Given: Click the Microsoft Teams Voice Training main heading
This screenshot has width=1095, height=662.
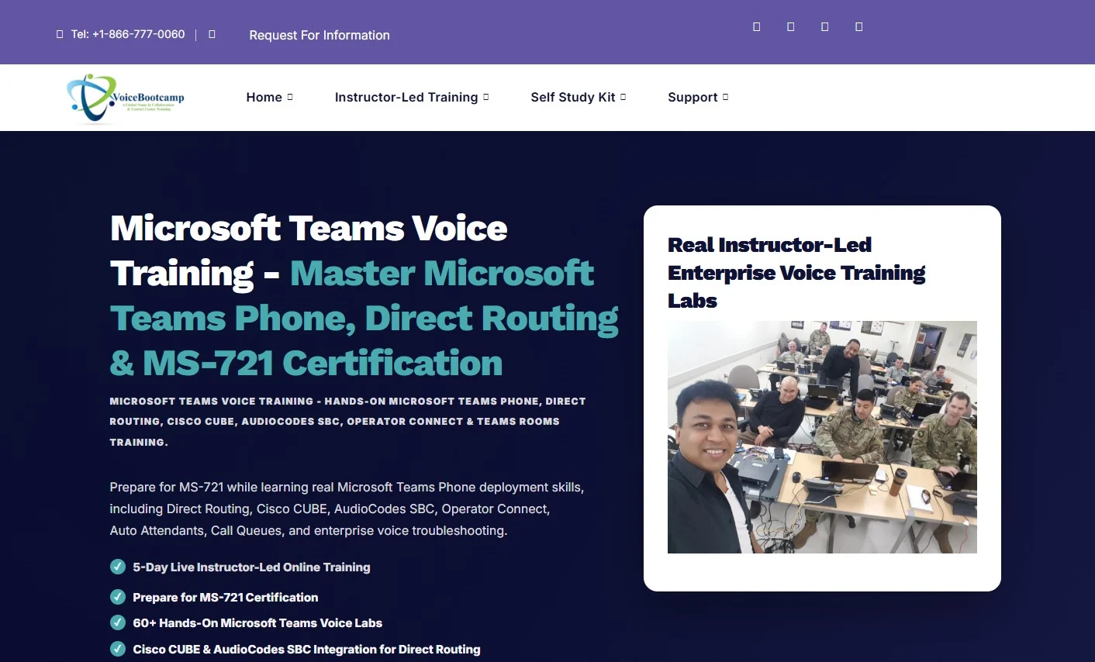Looking at the screenshot, I should point(364,295).
